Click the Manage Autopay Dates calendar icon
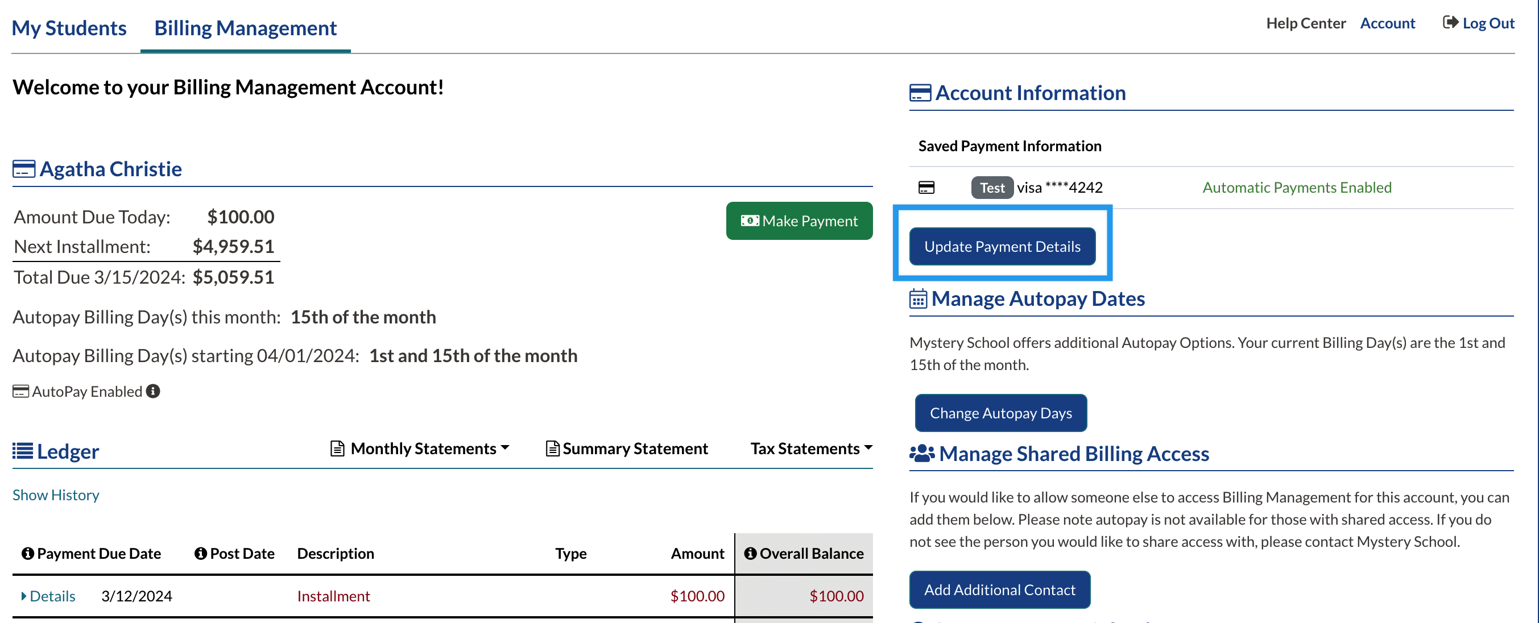1539x623 pixels. tap(918, 298)
